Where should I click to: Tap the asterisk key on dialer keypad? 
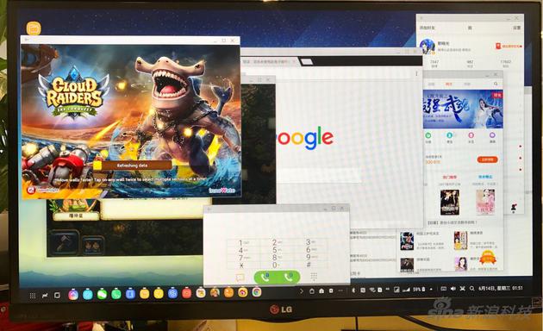241,265
